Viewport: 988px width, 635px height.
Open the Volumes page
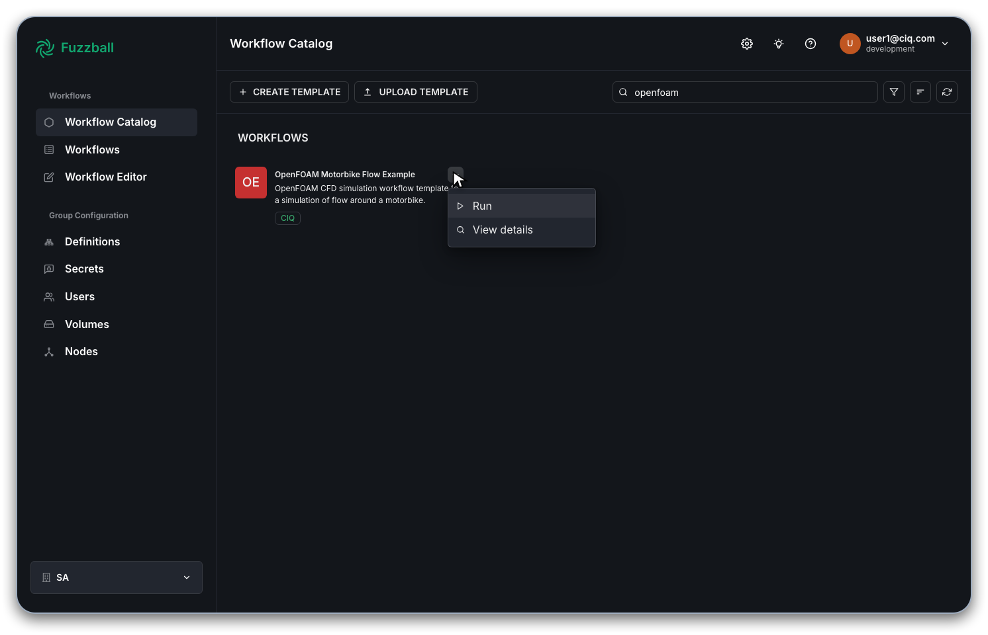click(117, 325)
